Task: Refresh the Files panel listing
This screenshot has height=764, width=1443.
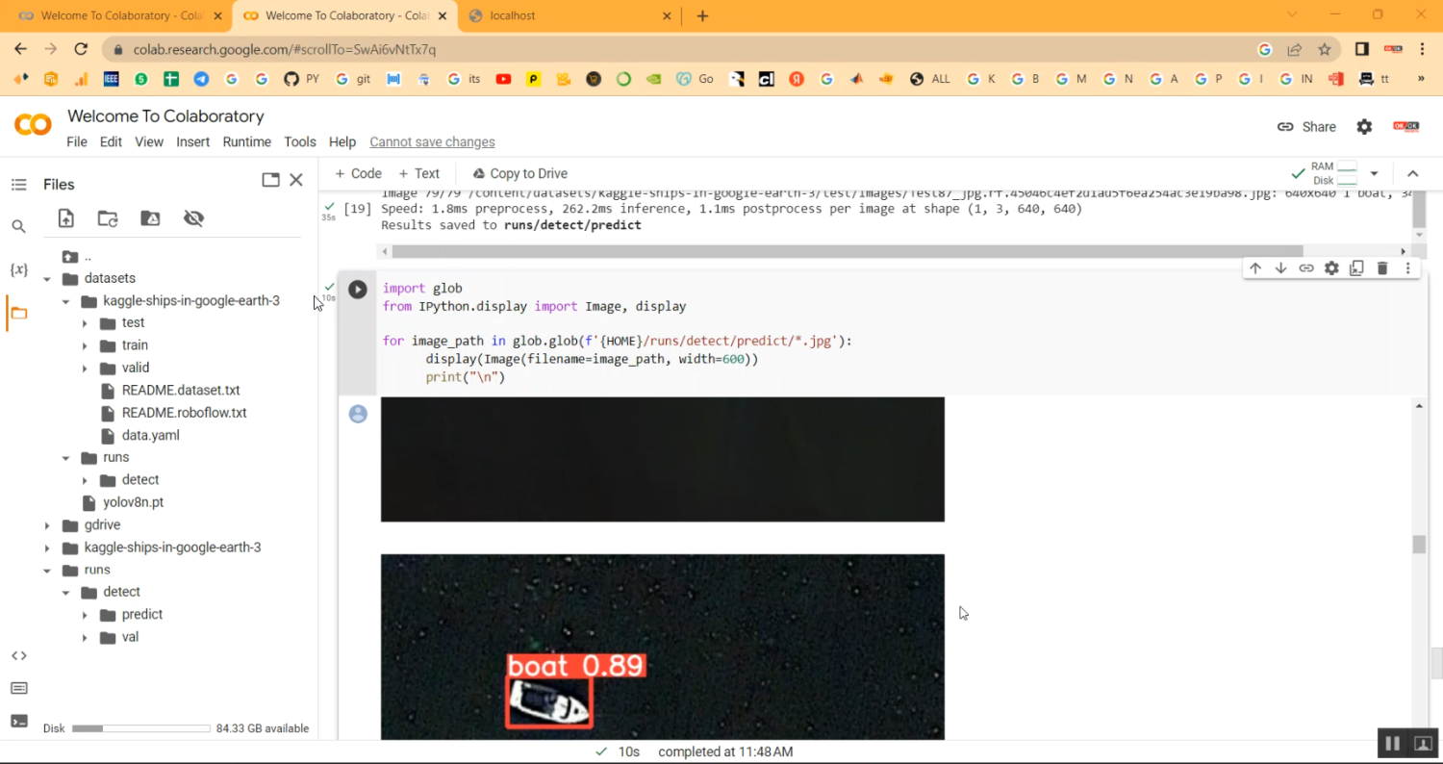Action: (x=108, y=218)
